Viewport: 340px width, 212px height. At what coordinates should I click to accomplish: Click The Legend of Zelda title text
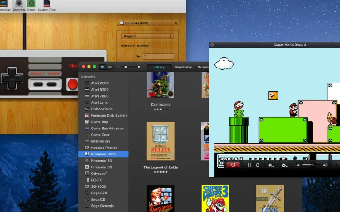[x=161, y=167]
